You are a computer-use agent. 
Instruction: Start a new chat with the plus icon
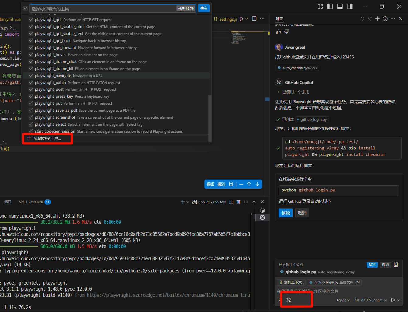tap(377, 19)
